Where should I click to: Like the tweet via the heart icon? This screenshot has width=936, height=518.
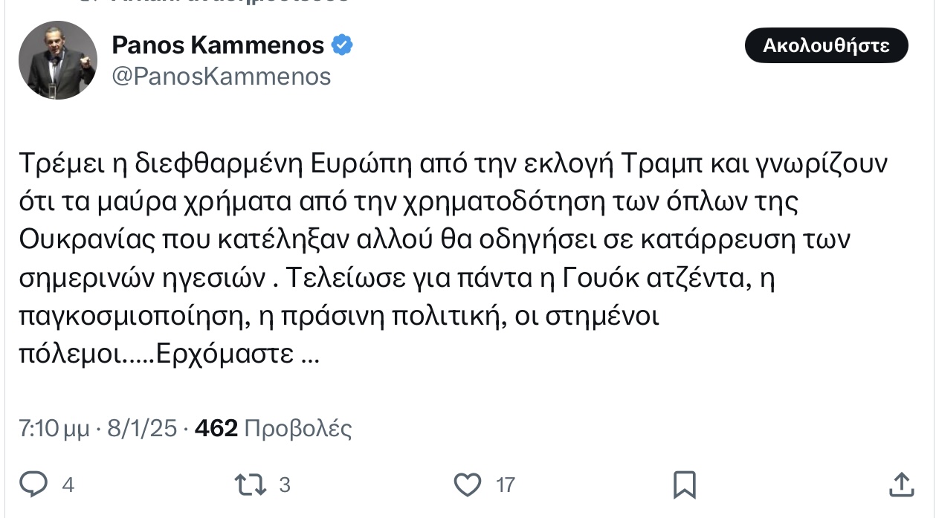[x=468, y=485]
